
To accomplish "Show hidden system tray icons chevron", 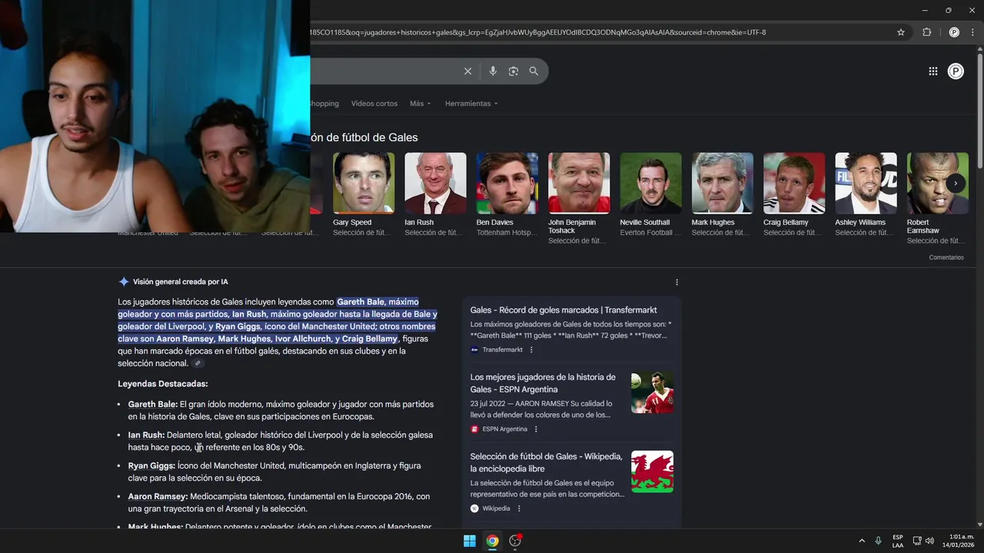I will (862, 541).
